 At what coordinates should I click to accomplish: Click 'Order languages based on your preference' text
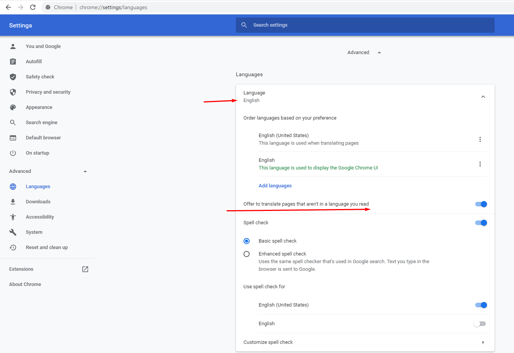pyautogui.click(x=290, y=118)
